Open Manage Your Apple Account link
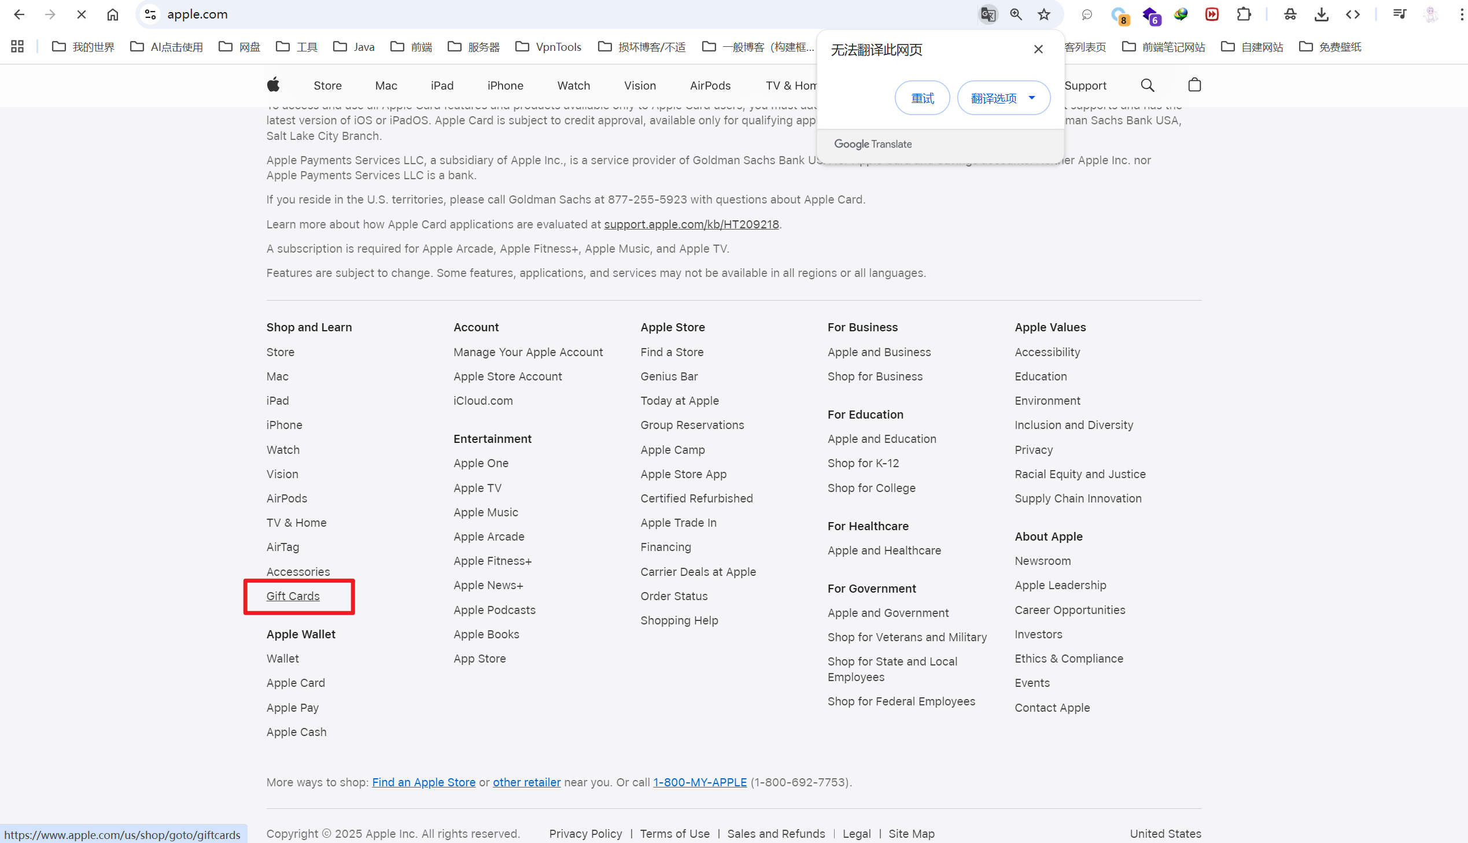1468x843 pixels. coord(528,352)
